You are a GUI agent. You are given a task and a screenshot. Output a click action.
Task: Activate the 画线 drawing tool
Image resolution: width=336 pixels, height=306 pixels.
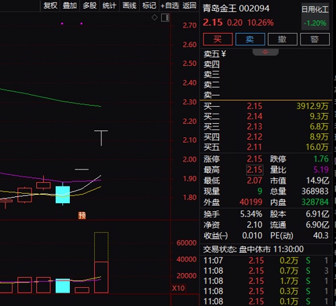click(x=129, y=5)
